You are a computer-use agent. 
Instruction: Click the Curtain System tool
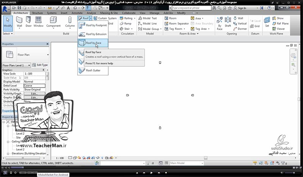(105, 18)
